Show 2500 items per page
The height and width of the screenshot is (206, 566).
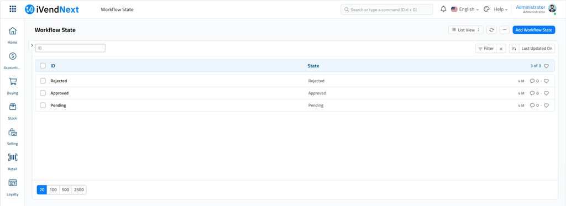coord(79,190)
